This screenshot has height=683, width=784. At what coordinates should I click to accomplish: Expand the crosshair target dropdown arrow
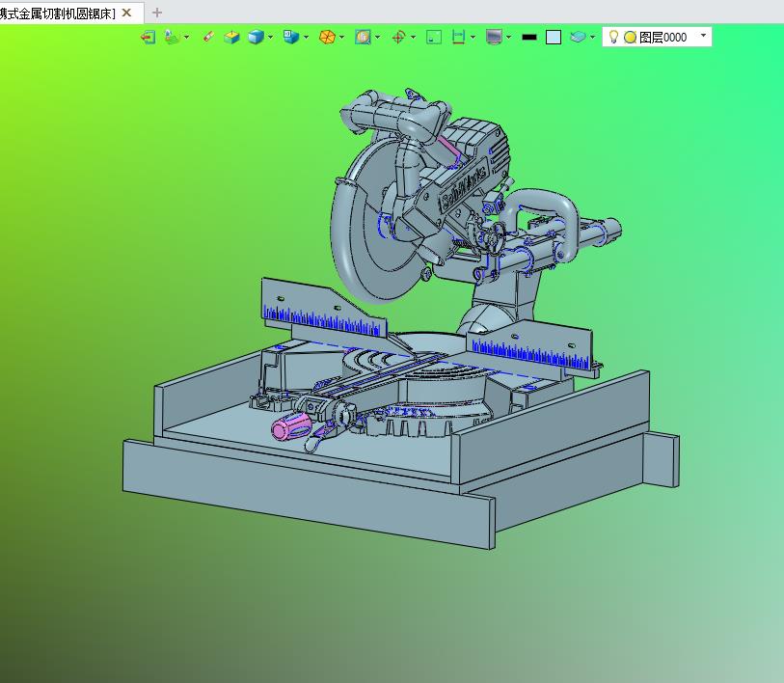(413, 37)
